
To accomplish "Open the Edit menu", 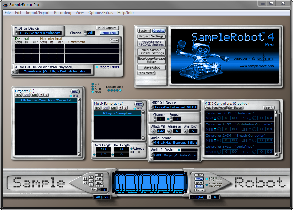I will point(18,13).
